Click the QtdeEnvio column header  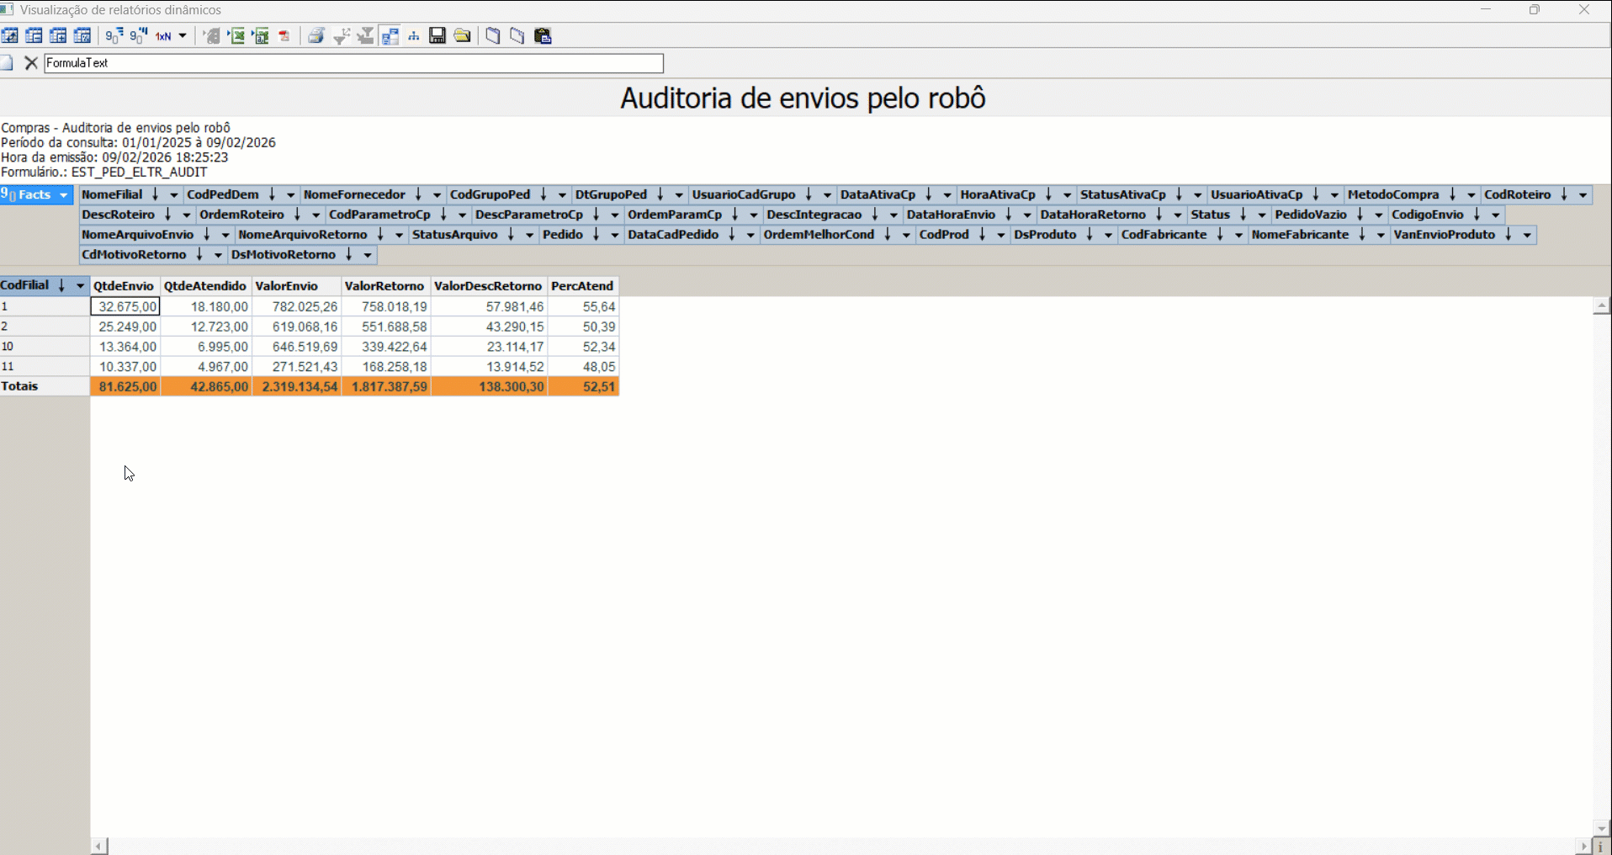coord(124,286)
